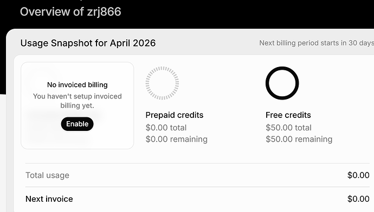374x212 pixels.
Task: Click the $0.00 remaining prepaid credits text
Action: coord(177,139)
